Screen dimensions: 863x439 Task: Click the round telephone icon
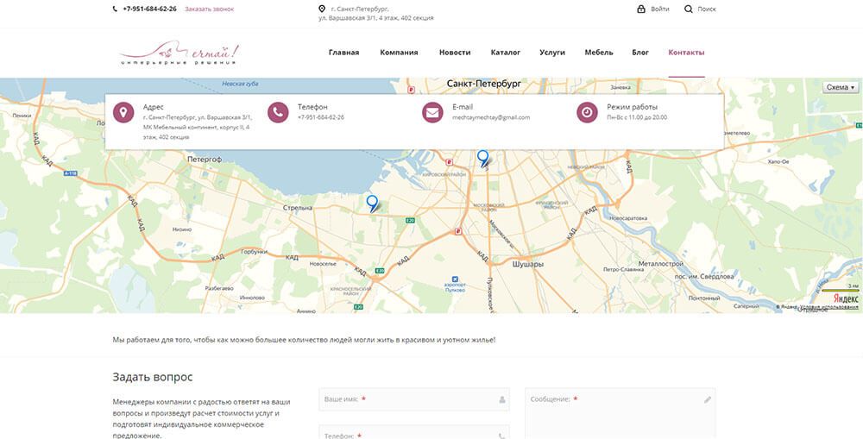pos(278,112)
